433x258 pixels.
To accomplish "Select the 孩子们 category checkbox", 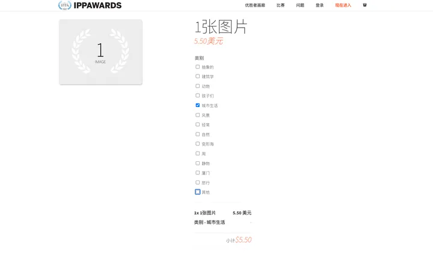I will [197, 96].
